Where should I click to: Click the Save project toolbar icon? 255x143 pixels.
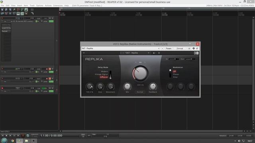click(x=10, y=10)
